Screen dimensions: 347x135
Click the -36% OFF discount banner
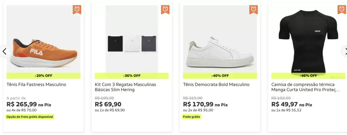[132, 76]
